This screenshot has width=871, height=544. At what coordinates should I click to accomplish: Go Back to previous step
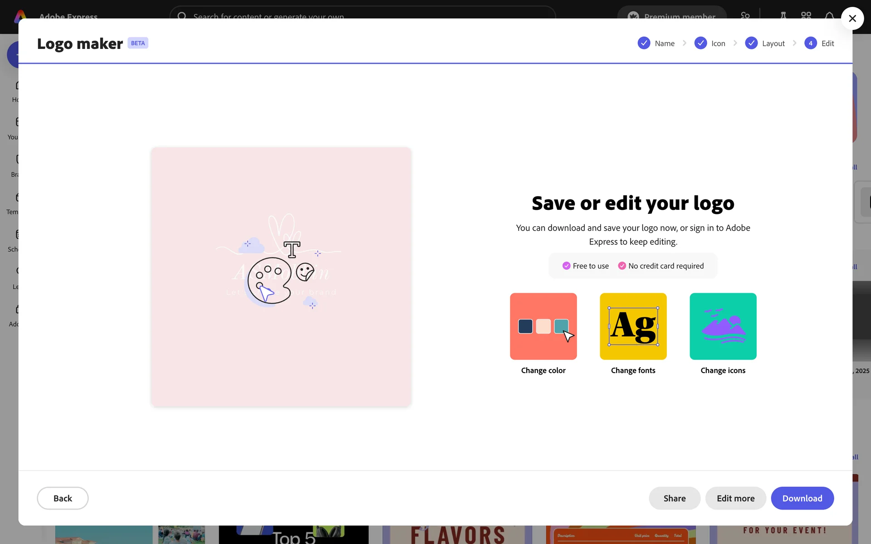(x=63, y=498)
